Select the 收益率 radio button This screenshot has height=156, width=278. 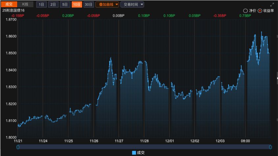point(260,10)
